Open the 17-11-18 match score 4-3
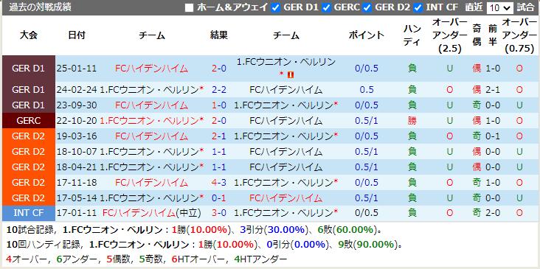Screen dimensions: 540x269 218,182
